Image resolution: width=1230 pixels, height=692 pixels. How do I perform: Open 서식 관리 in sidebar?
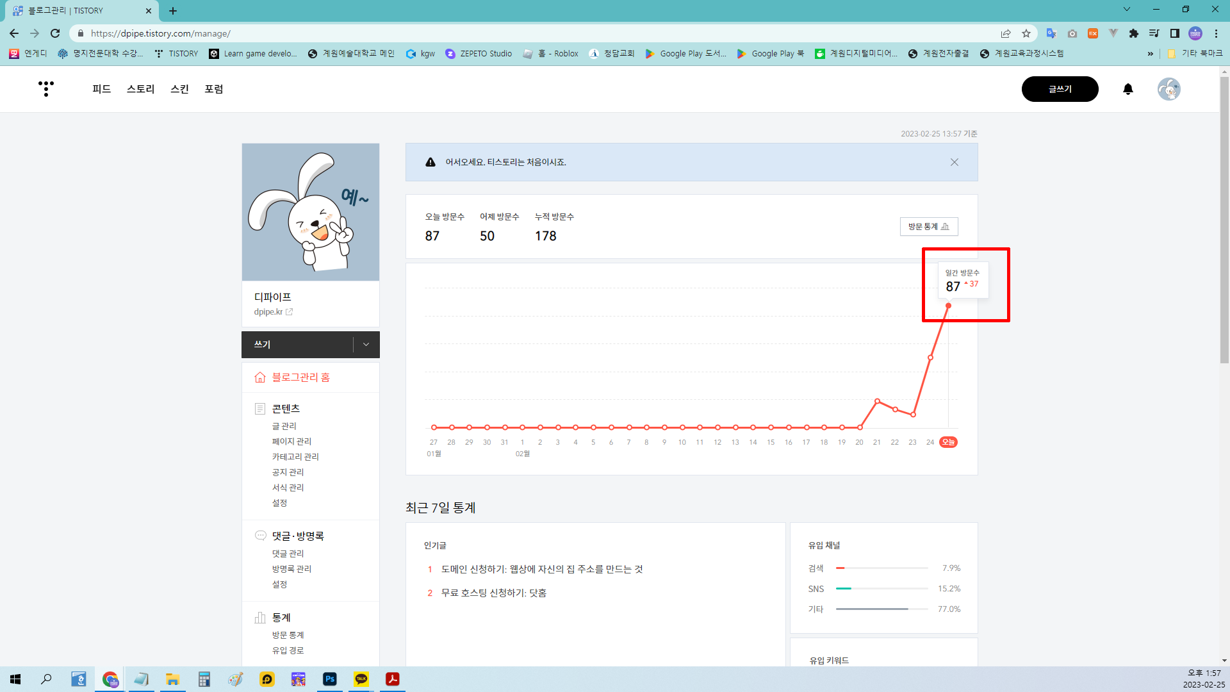pyautogui.click(x=288, y=488)
